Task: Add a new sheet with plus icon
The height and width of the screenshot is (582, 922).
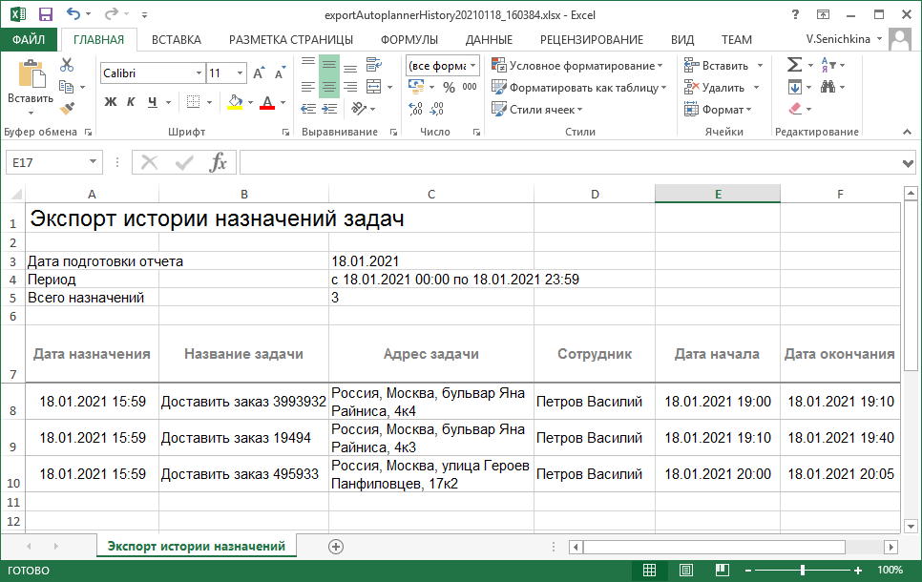Action: (335, 546)
